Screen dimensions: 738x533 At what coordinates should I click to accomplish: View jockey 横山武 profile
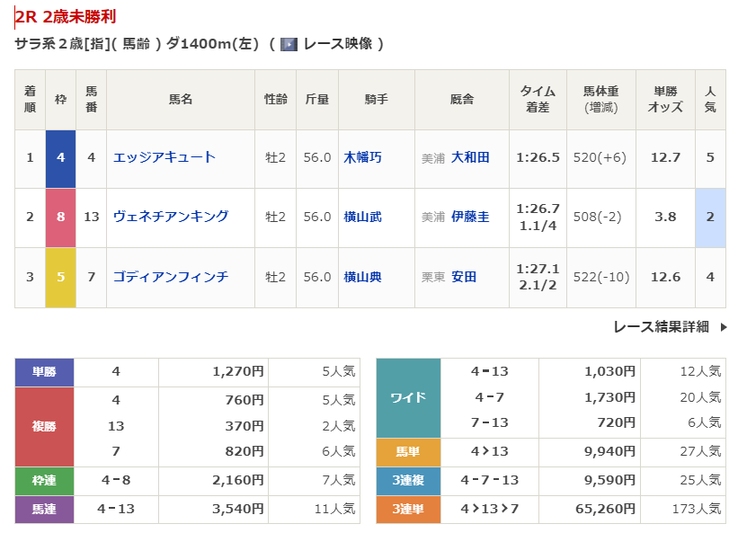click(363, 217)
